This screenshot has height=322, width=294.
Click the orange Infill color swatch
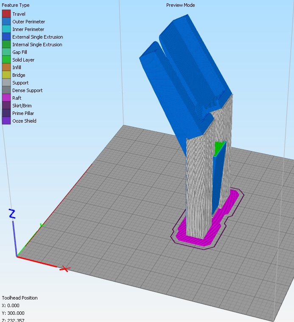[6, 67]
